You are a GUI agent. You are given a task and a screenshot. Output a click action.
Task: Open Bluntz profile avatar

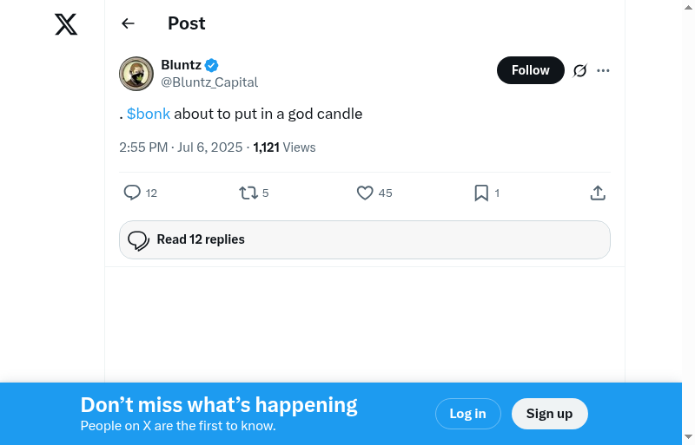click(x=136, y=74)
